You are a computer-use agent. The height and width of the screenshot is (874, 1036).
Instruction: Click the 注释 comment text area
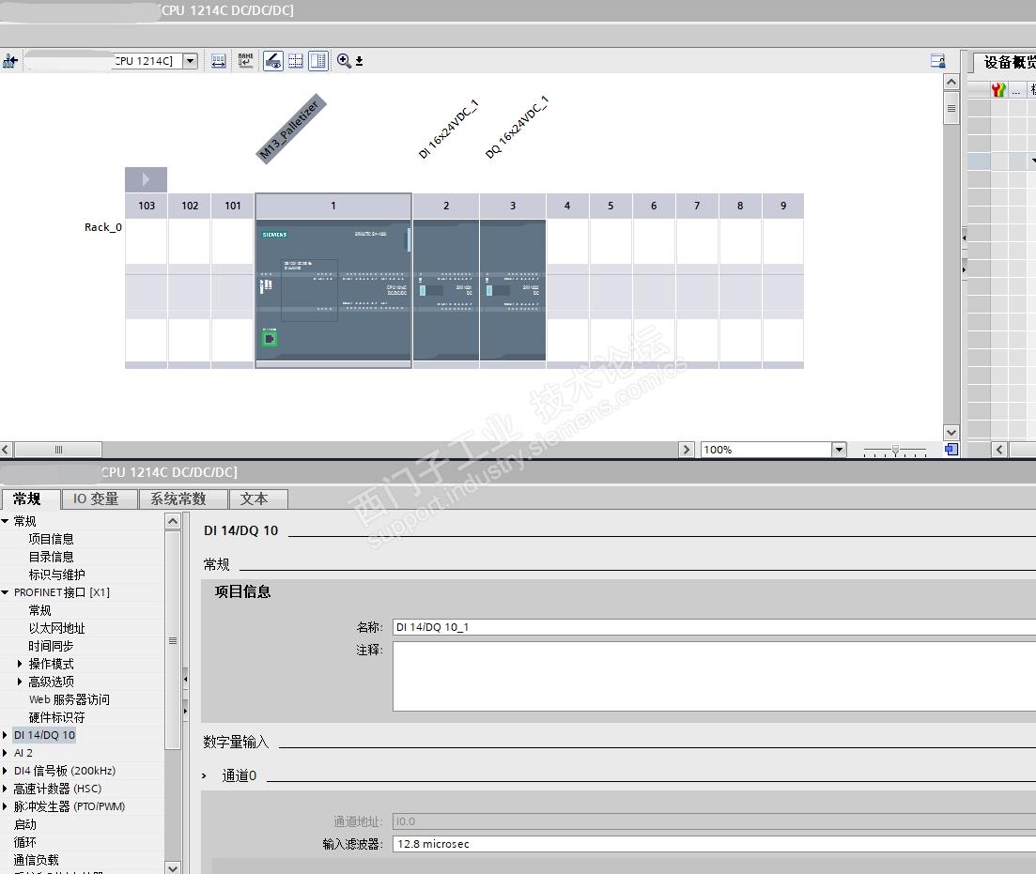(714, 677)
